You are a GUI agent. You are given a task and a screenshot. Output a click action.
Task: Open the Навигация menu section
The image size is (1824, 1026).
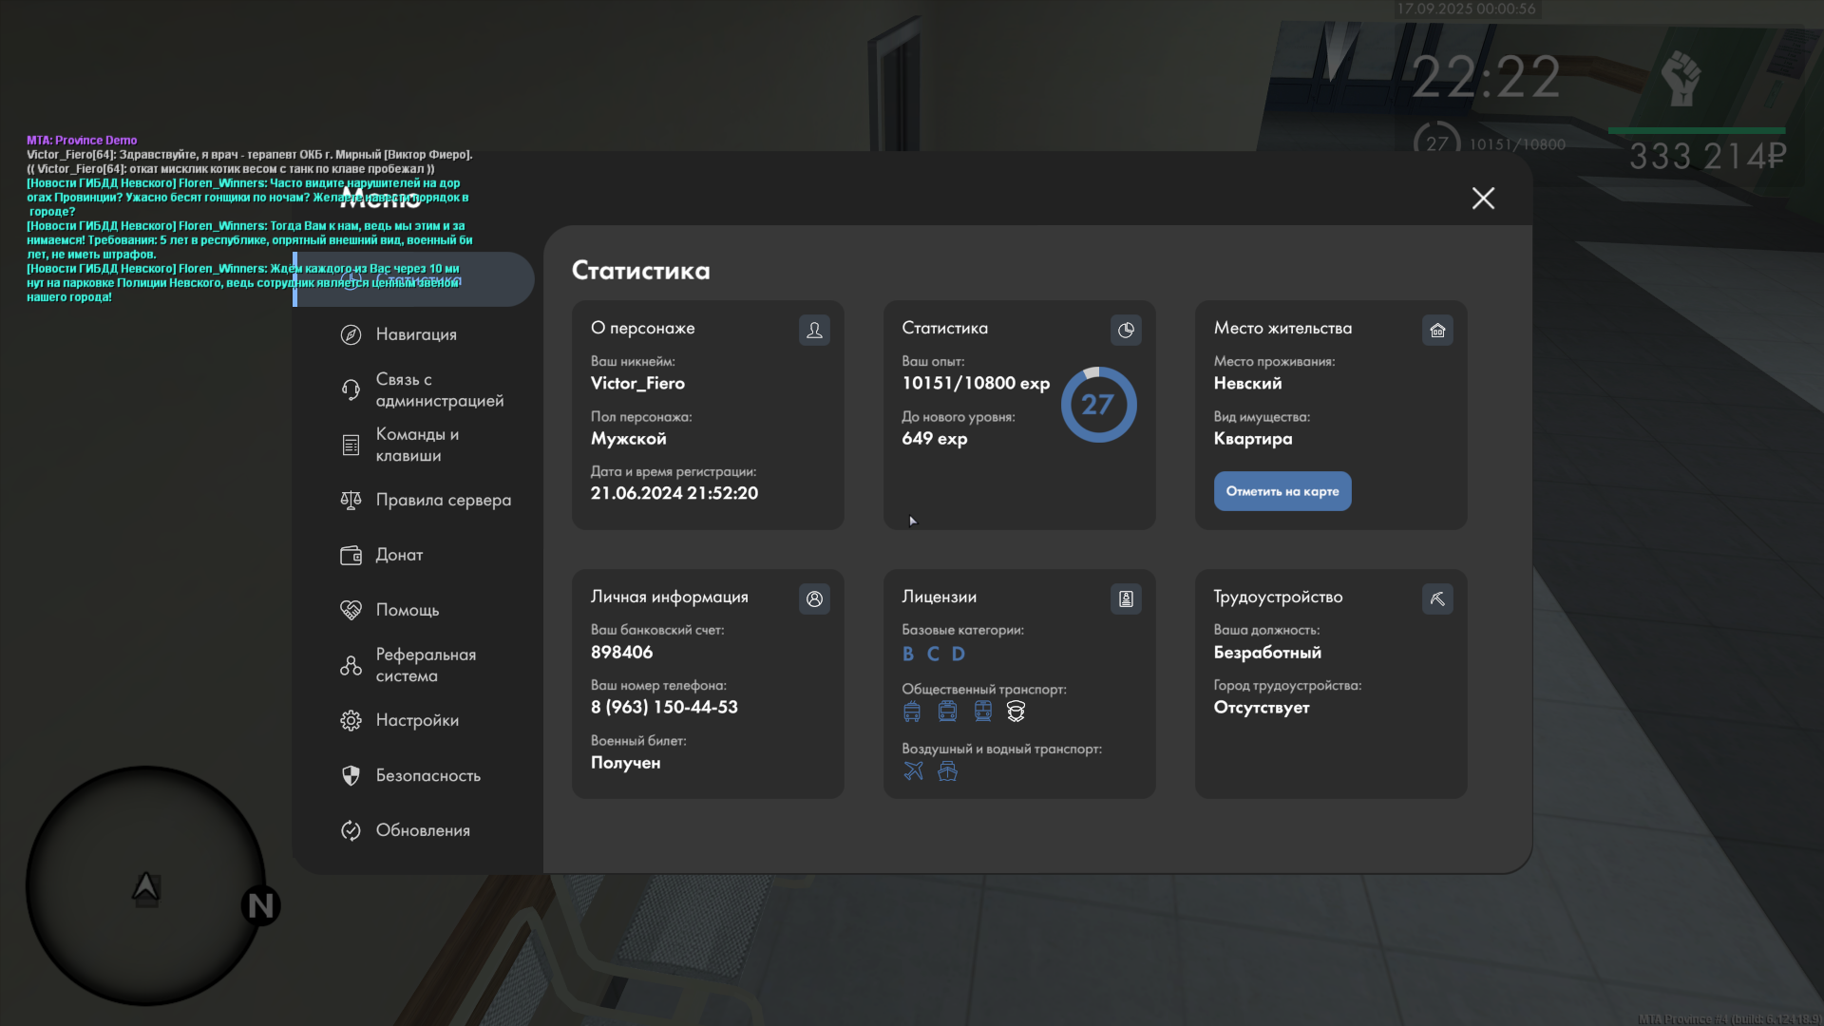[x=416, y=334]
